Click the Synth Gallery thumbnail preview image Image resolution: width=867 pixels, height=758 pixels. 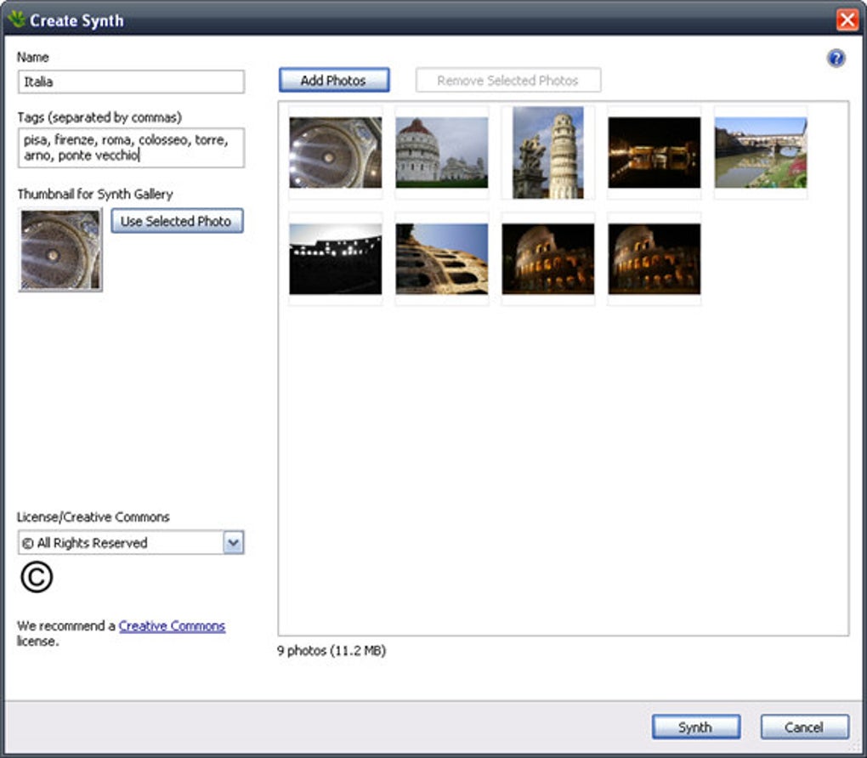coord(60,250)
